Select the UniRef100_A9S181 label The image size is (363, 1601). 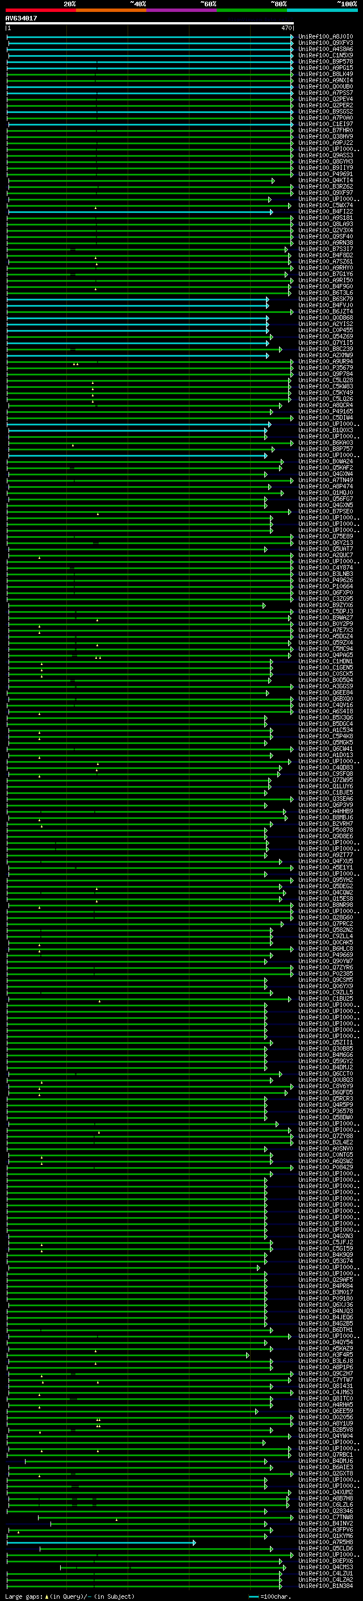(x=326, y=218)
